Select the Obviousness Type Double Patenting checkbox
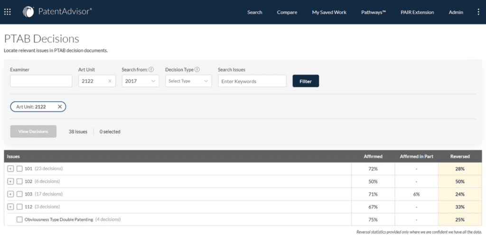 point(19,220)
